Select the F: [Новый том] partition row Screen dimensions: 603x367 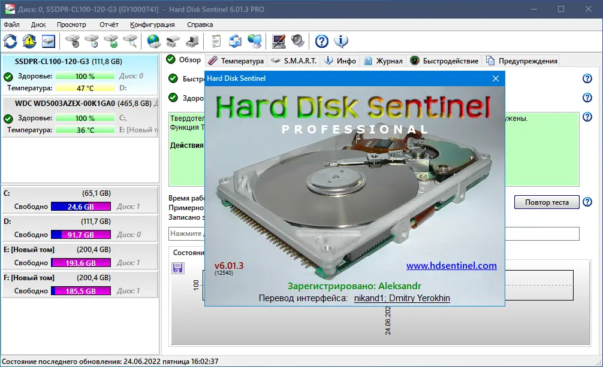[x=80, y=284]
